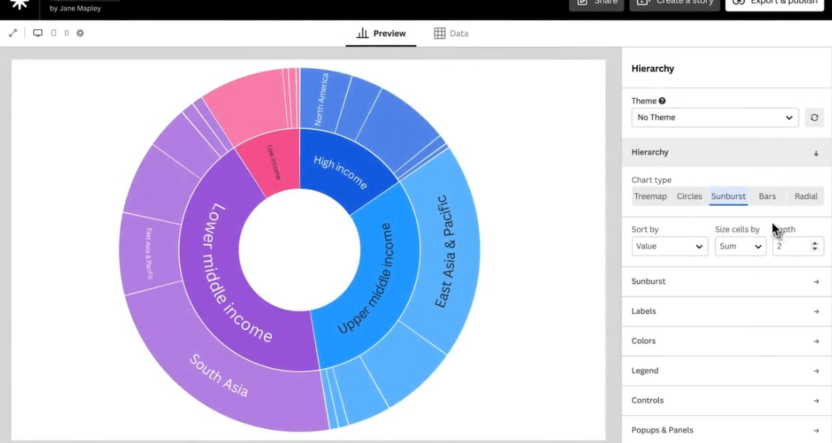Click the Depth number input field
Screen dimensions: 832x443
click(791, 246)
